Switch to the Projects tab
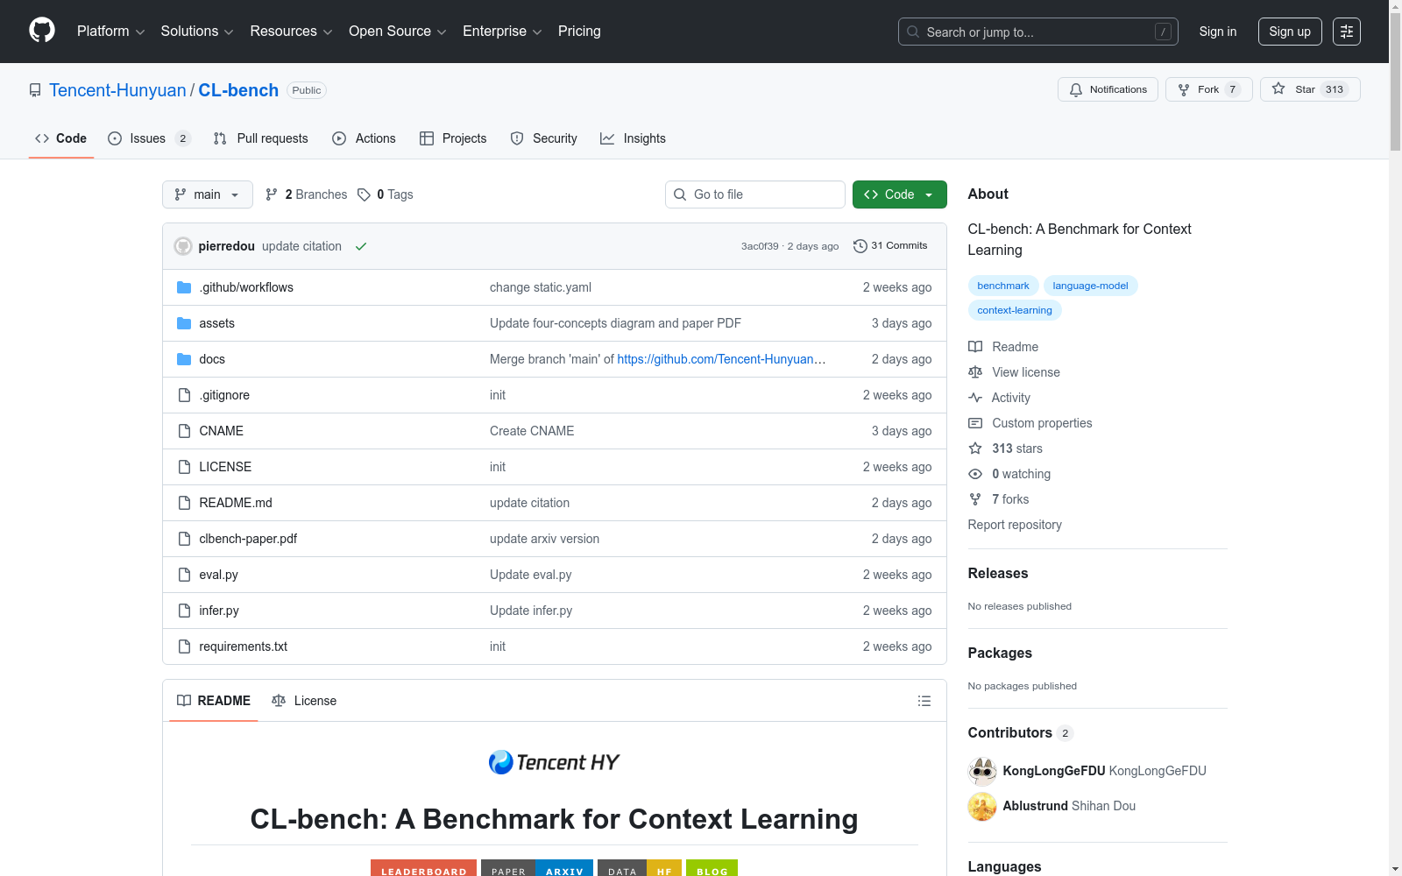The image size is (1402, 876). pos(453,138)
